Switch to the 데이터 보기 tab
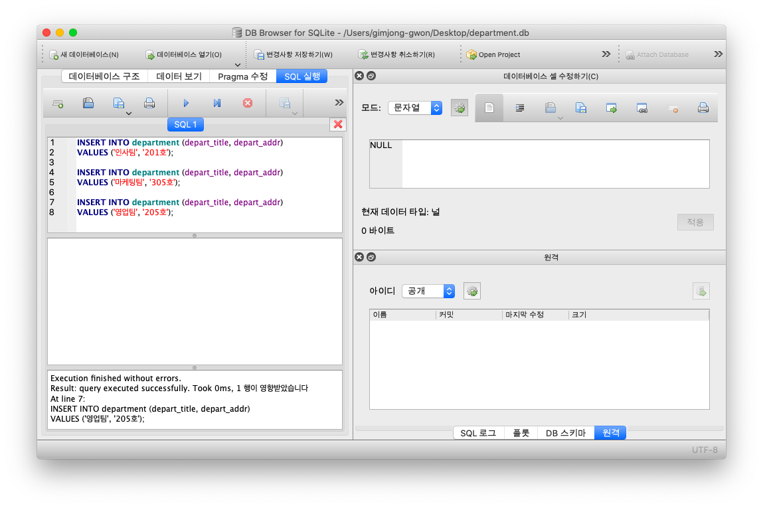The width and height of the screenshot is (763, 508). click(x=179, y=76)
